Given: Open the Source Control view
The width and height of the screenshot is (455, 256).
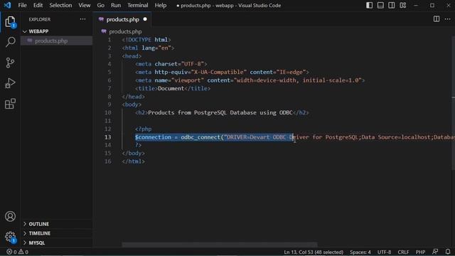Looking at the screenshot, I should click(10, 63).
